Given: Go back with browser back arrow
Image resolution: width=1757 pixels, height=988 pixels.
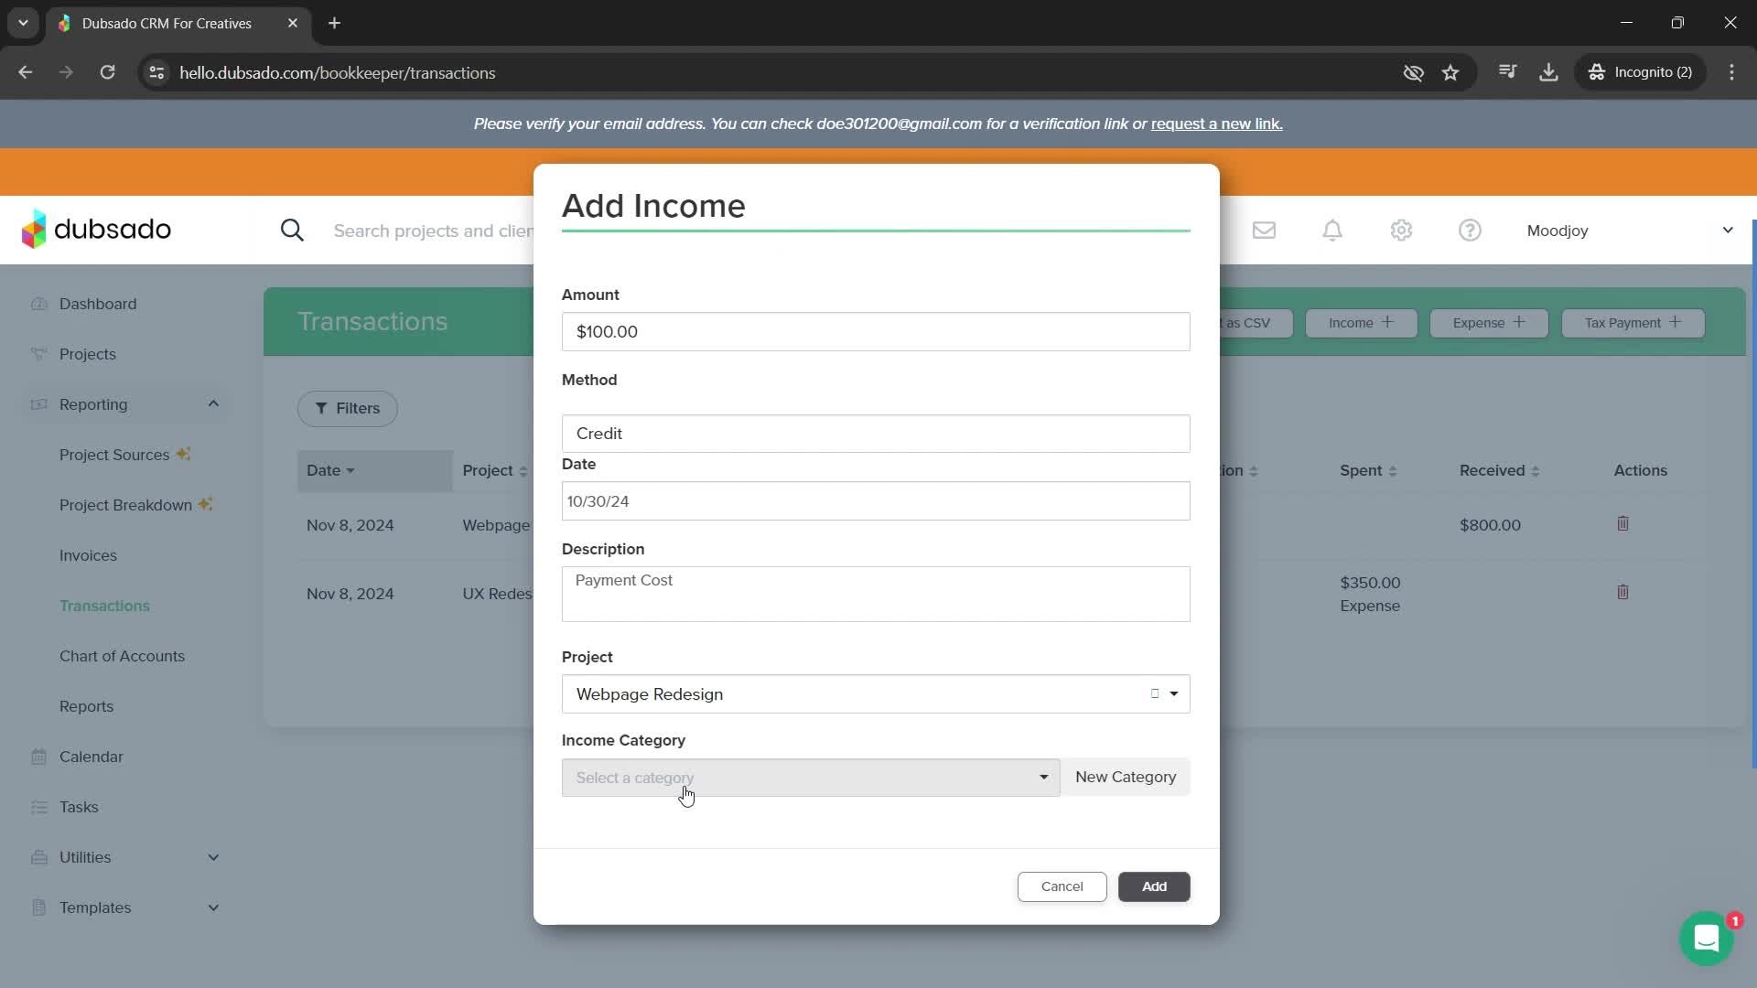Looking at the screenshot, I should point(26,72).
